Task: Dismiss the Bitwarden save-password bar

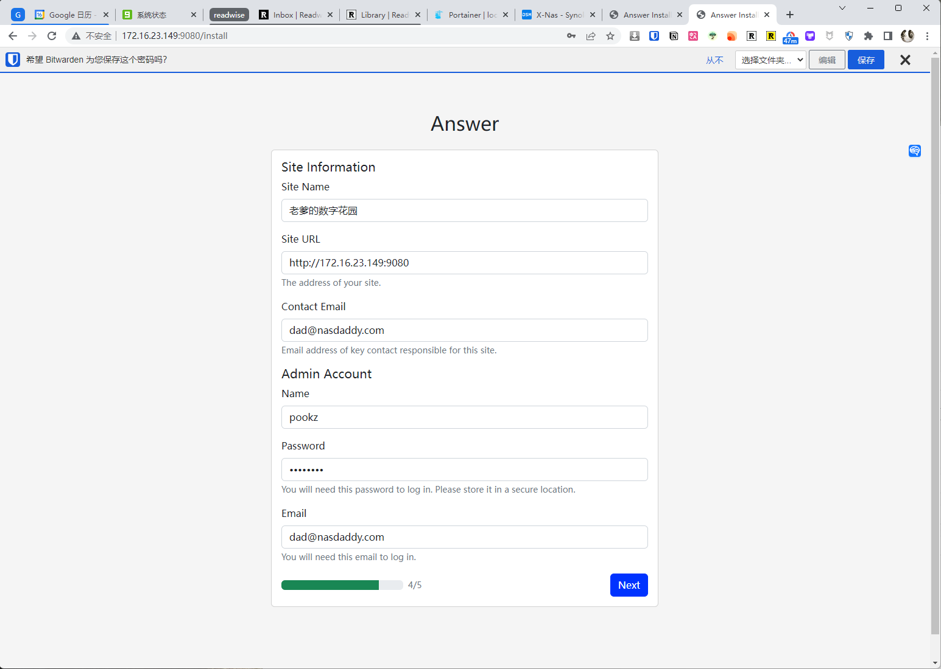Action: [905, 60]
